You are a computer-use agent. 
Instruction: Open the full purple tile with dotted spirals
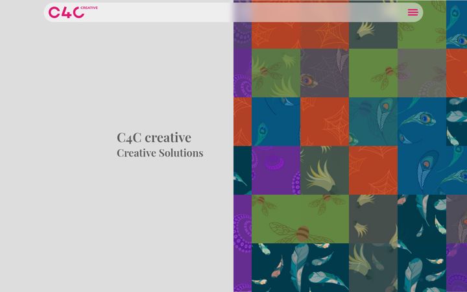coord(276,171)
